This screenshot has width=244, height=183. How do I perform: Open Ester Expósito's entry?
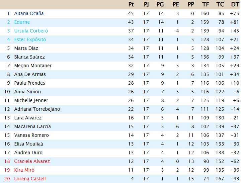tap(30, 39)
